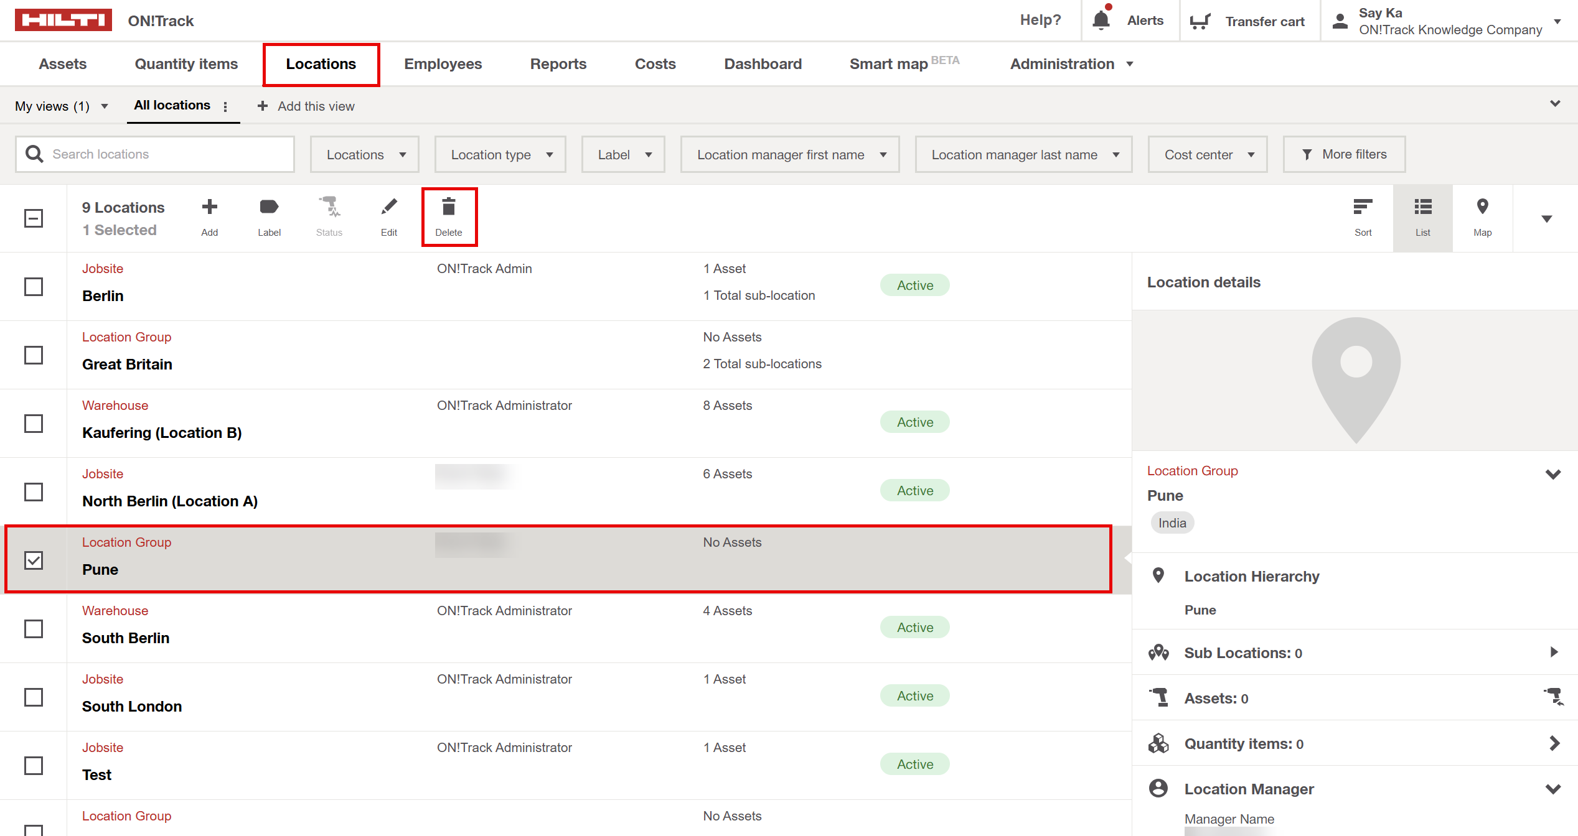This screenshot has width=1578, height=836.
Task: Check the Berlin location checkbox
Action: 34,287
